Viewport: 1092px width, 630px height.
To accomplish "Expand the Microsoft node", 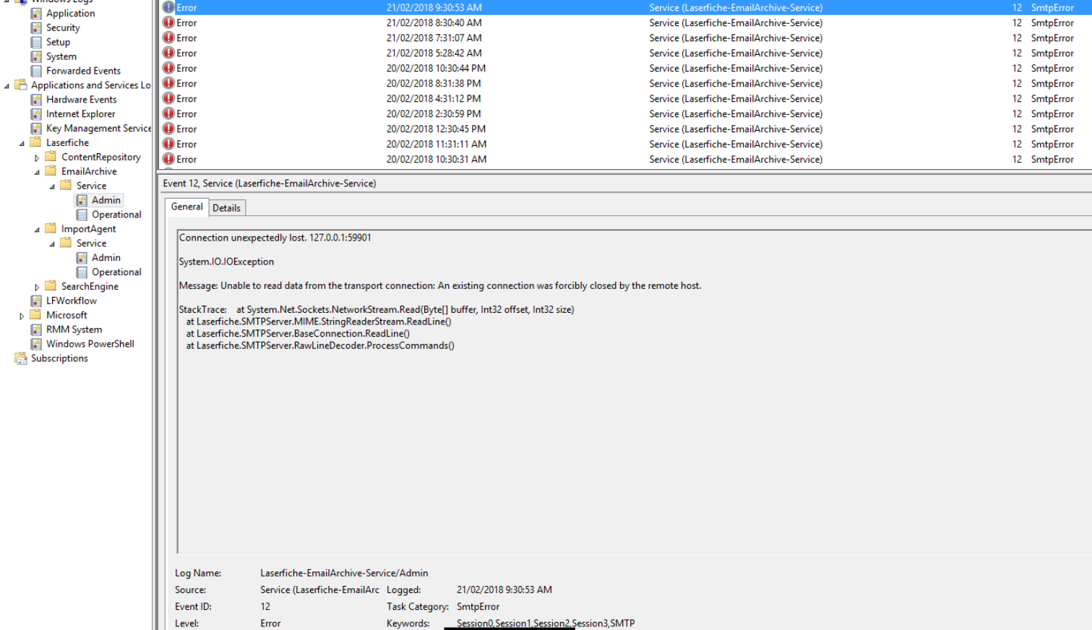I will click(x=22, y=316).
